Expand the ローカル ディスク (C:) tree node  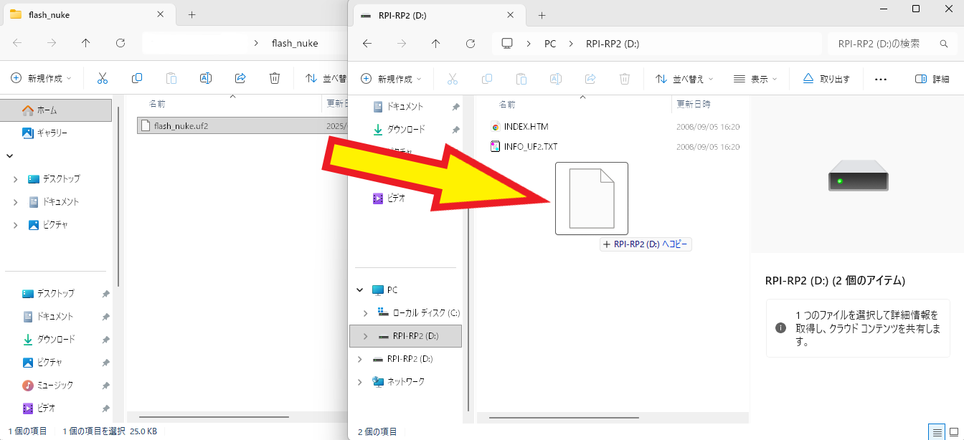click(366, 313)
